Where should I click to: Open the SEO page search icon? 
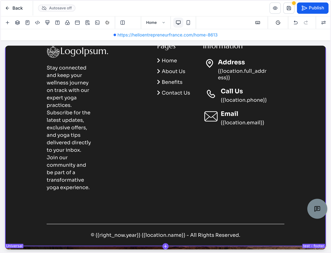[87, 23]
